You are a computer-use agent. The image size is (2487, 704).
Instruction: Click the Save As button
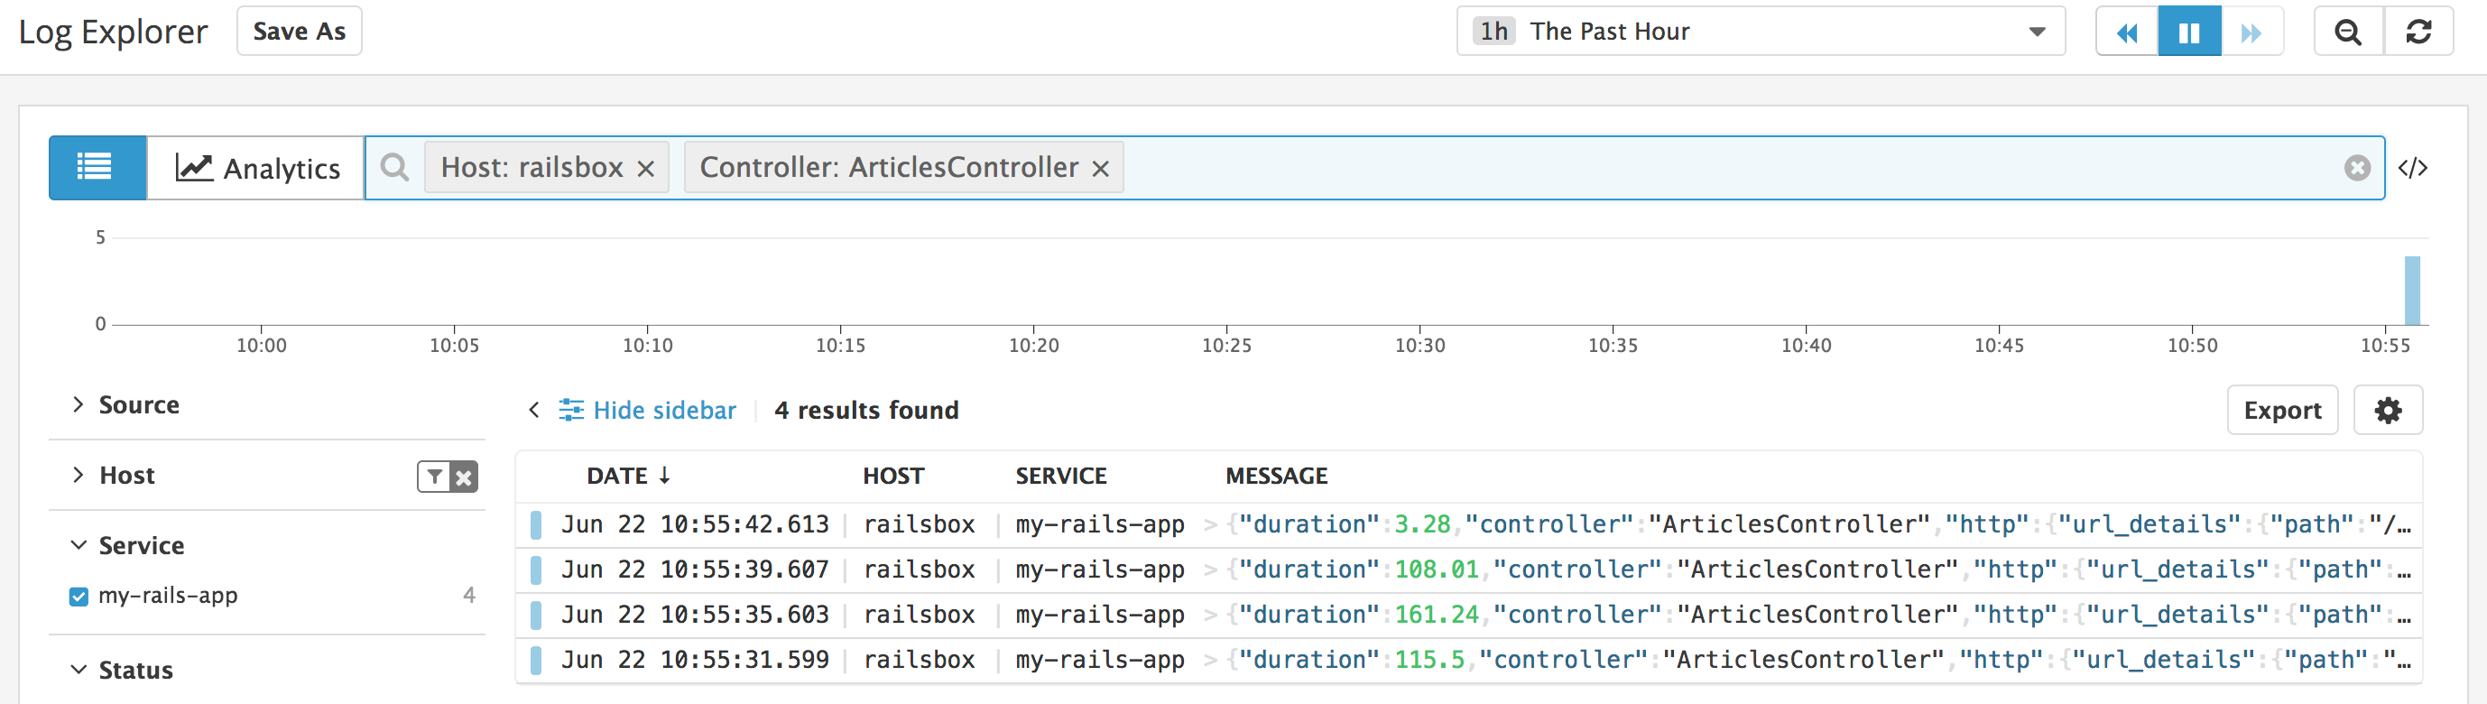(300, 32)
